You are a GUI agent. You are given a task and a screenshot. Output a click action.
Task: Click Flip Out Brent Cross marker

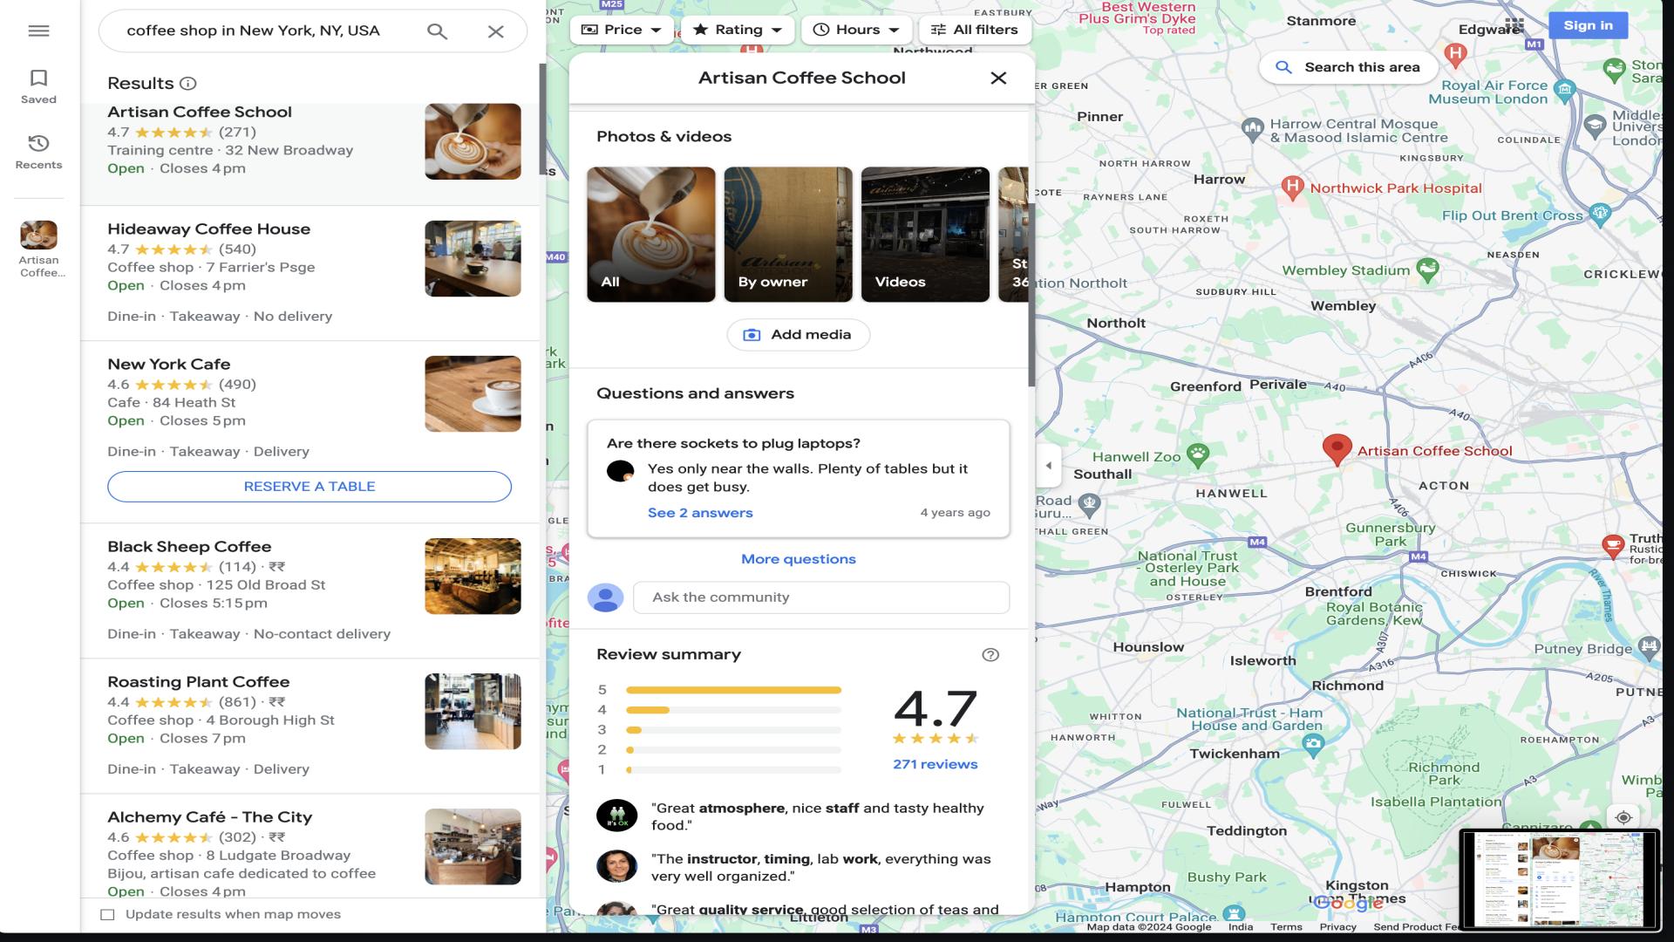1600,214
